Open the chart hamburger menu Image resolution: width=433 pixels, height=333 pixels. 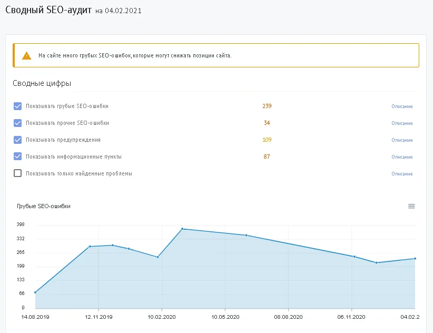[411, 206]
